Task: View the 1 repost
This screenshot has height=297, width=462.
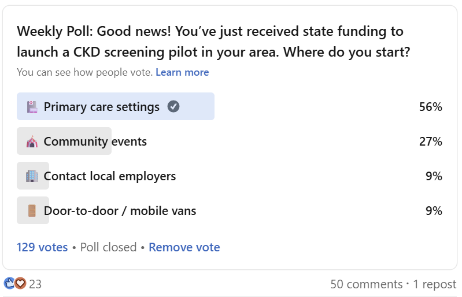Action: (x=435, y=284)
